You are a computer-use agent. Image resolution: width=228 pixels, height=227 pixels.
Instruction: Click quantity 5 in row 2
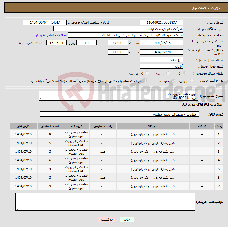(x=50, y=143)
